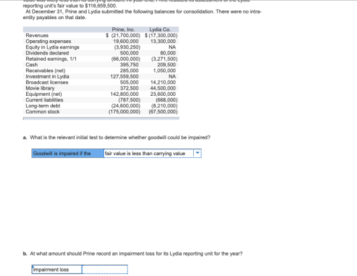Viewport: 357px width, 276px height.
Task: Click the 'Broadcast licenses' row label
Action: pyautogui.click(x=47, y=82)
